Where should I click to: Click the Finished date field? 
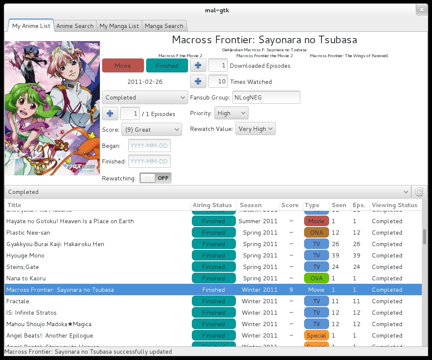(x=150, y=161)
